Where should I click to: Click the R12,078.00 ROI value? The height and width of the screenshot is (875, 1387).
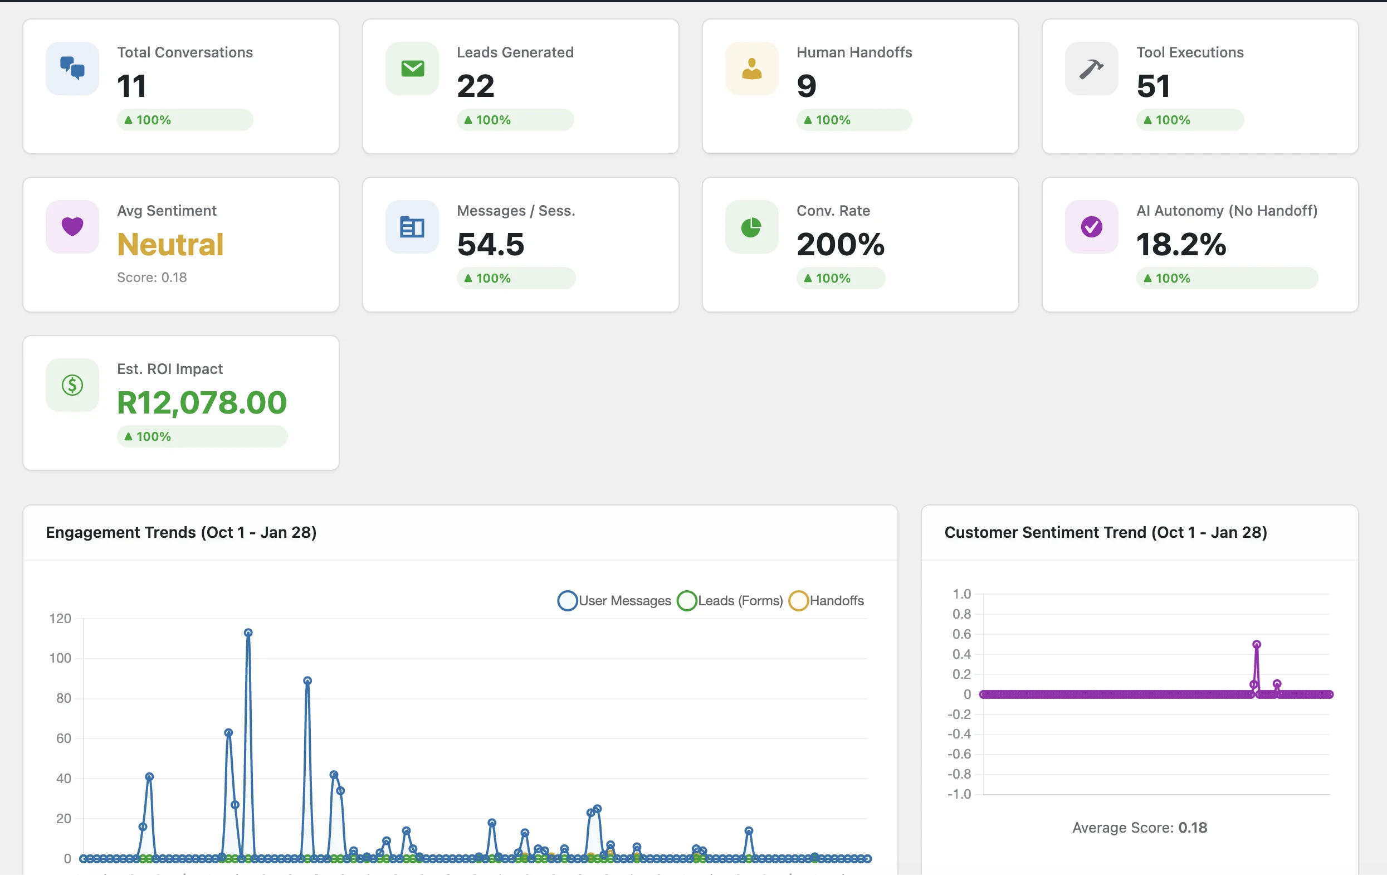point(202,402)
